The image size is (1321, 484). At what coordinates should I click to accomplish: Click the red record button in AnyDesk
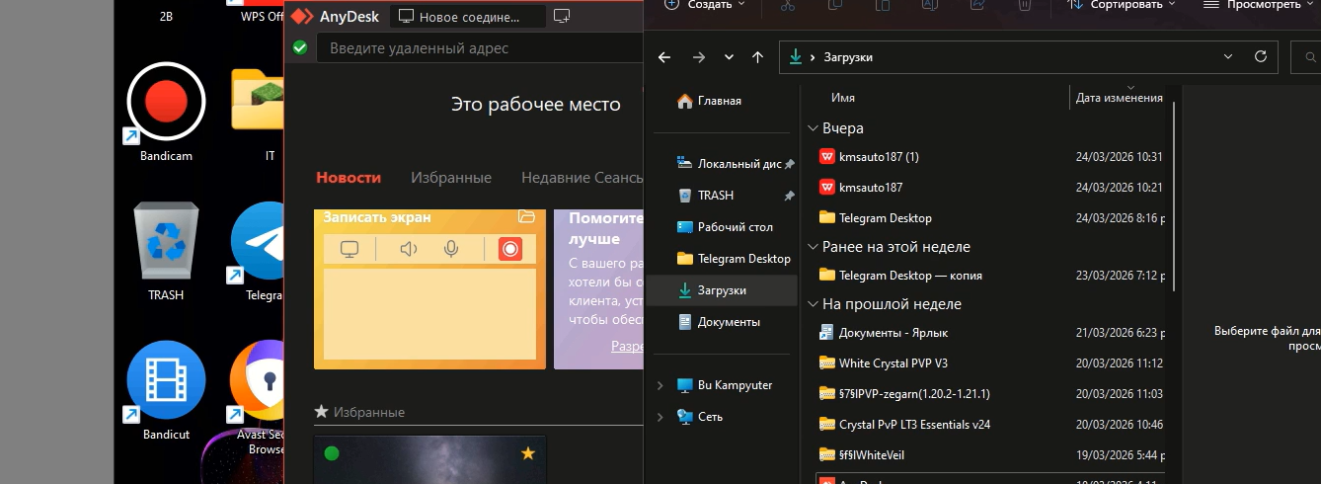509,249
